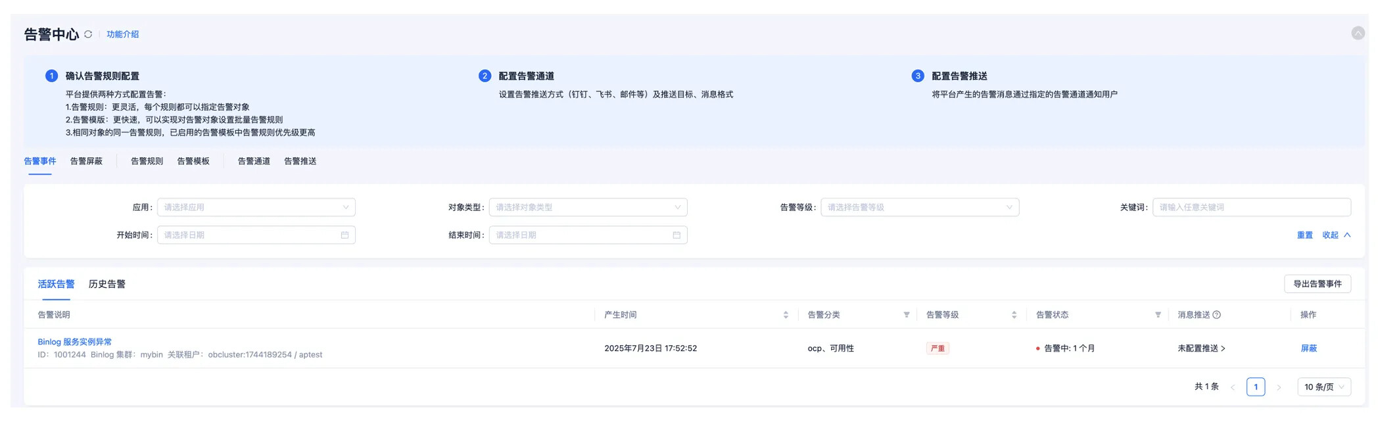Switch to the 告警规则 tab
The image size is (1378, 422).
147,161
